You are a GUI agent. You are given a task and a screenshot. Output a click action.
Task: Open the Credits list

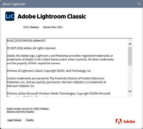click(x=30, y=120)
